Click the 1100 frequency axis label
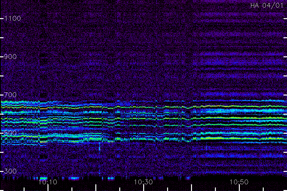287x191 pixels. tap(12, 18)
